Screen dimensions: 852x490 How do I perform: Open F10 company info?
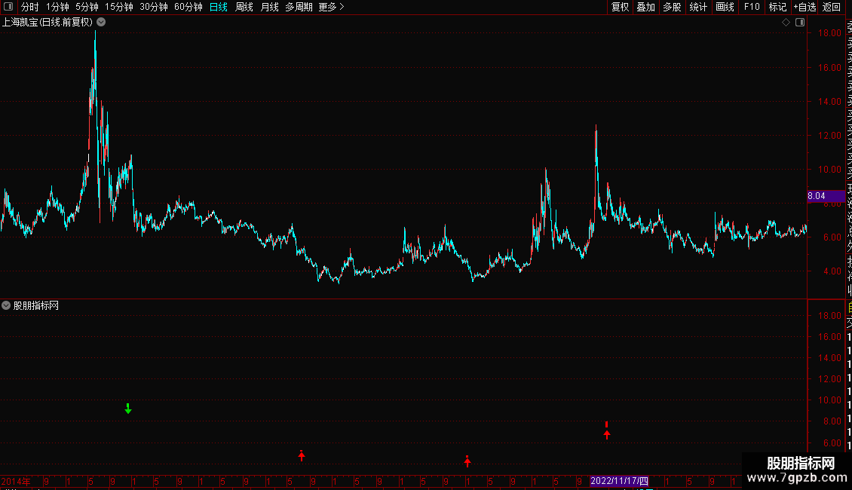[752, 7]
